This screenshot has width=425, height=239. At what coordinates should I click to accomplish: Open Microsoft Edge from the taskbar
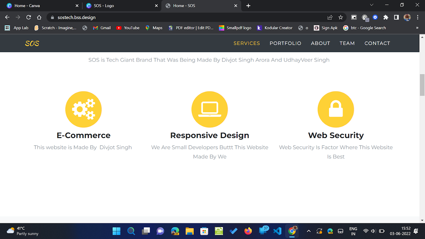pyautogui.click(x=175, y=231)
